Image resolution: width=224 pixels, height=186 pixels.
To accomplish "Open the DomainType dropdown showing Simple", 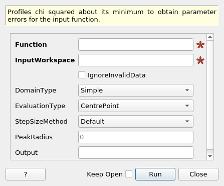I will coord(136,90).
